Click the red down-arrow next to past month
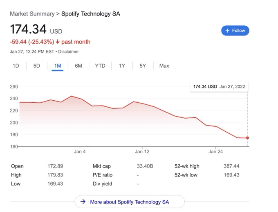278x212 pixels. click(x=58, y=42)
